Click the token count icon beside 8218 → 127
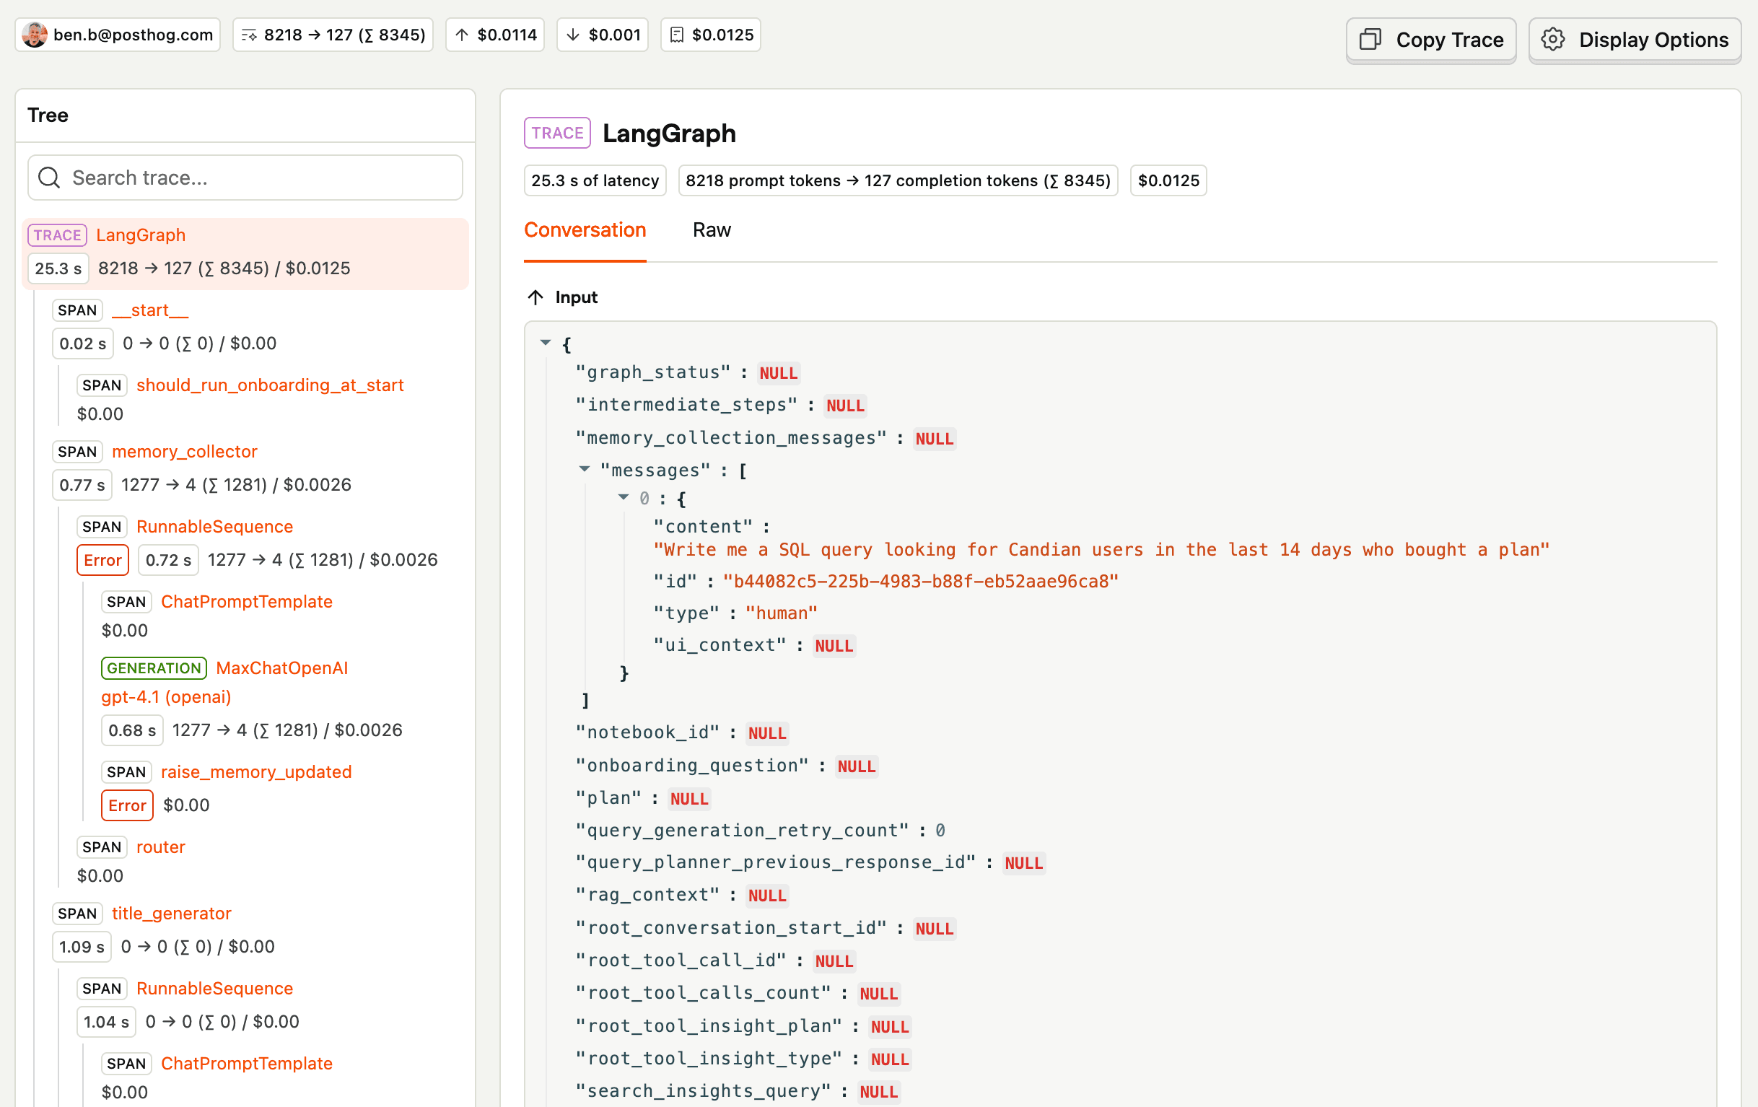 (x=250, y=35)
